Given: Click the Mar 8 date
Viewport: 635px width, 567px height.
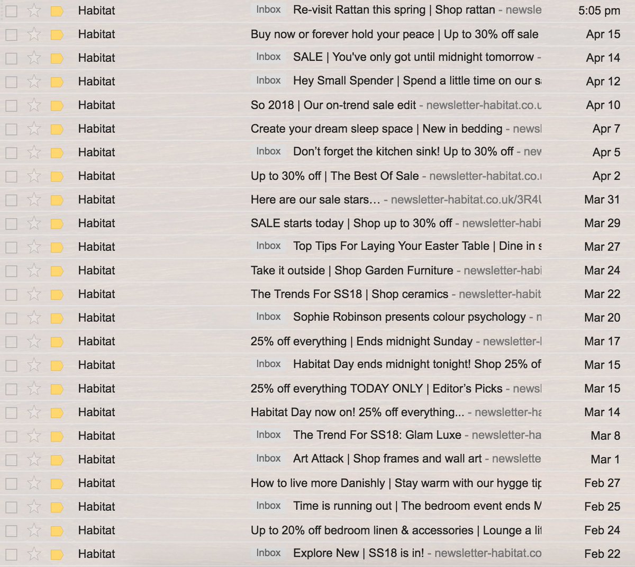Looking at the screenshot, I should 605,436.
